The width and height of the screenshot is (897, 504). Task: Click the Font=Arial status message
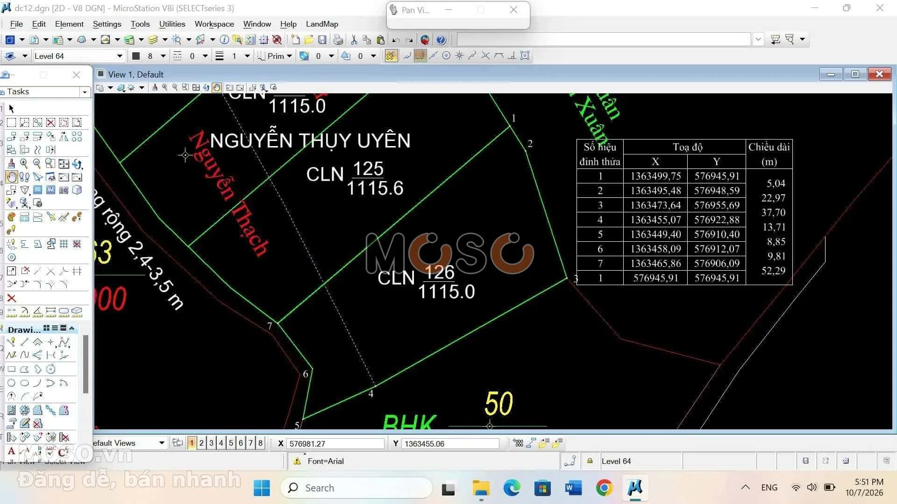coord(326,461)
